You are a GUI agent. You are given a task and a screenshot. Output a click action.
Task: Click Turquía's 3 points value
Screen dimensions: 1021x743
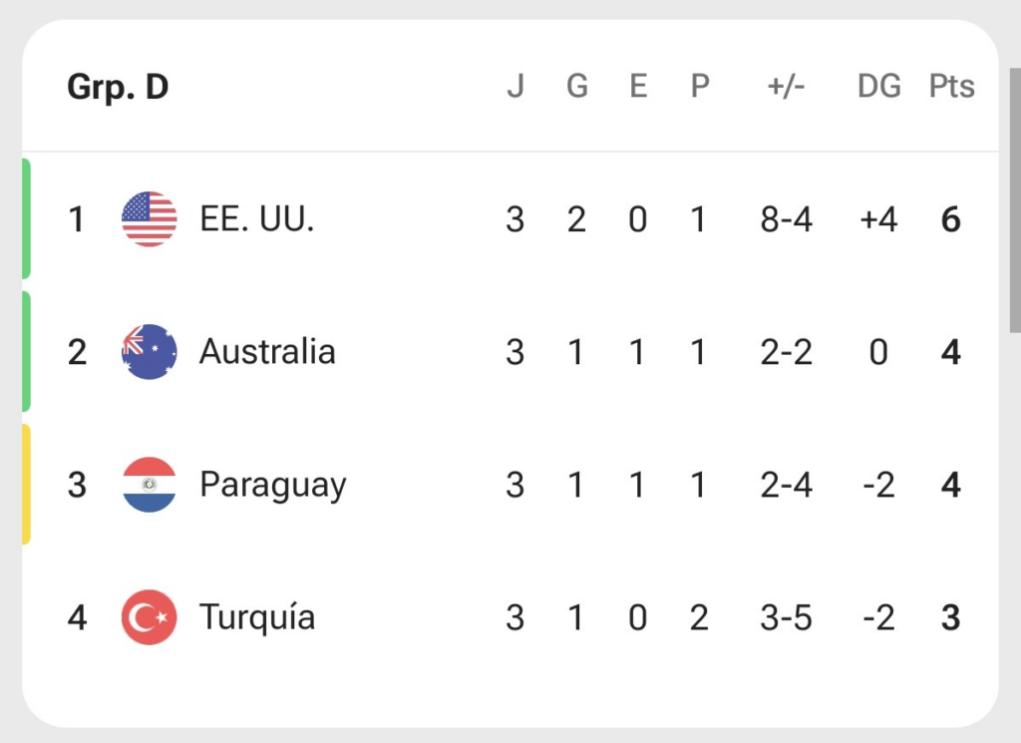point(950,618)
